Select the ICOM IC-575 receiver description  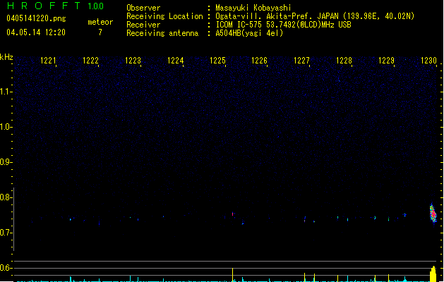[283, 25]
